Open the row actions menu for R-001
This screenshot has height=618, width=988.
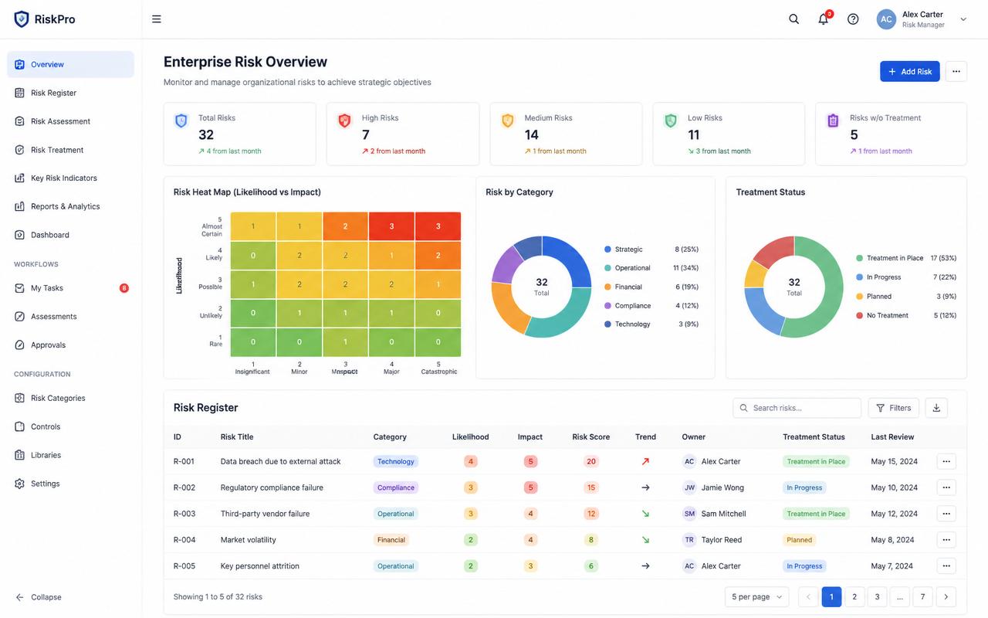tap(946, 461)
